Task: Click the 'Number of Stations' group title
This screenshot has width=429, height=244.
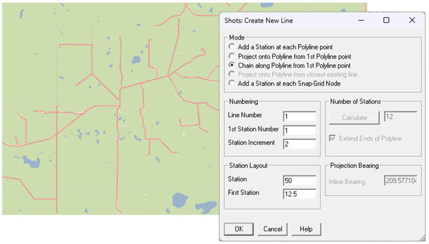Action: (355, 102)
